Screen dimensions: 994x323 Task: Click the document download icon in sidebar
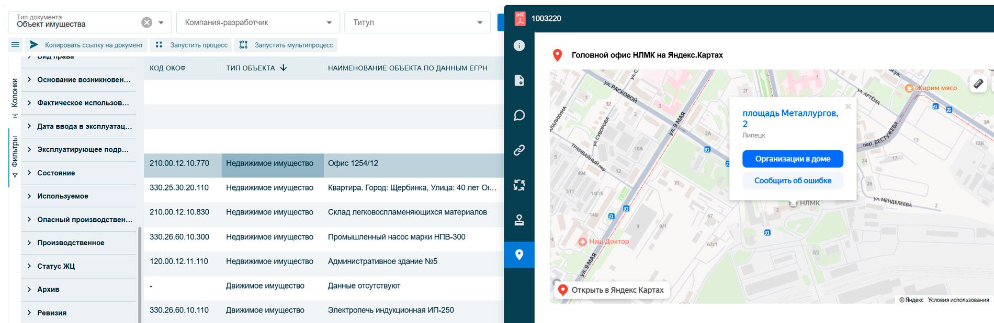[519, 80]
